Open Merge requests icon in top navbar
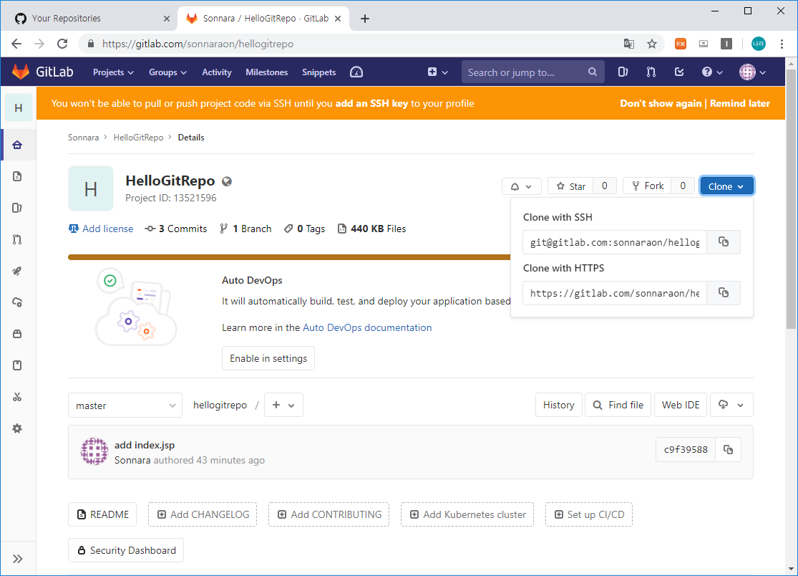The width and height of the screenshot is (798, 576). click(651, 72)
